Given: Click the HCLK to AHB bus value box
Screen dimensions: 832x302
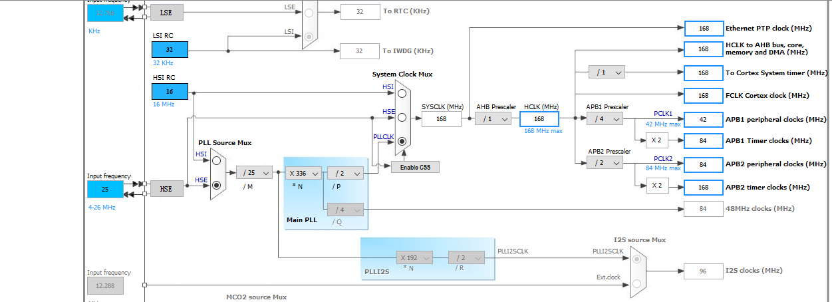Looking at the screenshot, I should 704,49.
